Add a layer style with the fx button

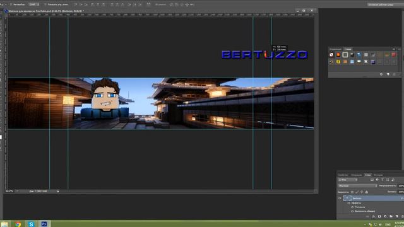pyautogui.click(x=373, y=216)
